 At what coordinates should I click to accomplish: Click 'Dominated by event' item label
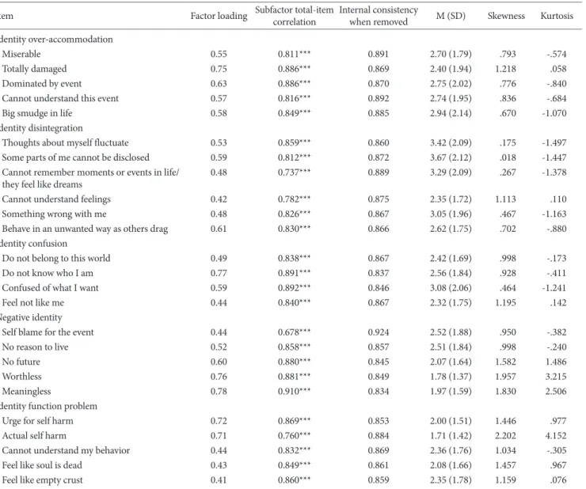click(x=41, y=84)
